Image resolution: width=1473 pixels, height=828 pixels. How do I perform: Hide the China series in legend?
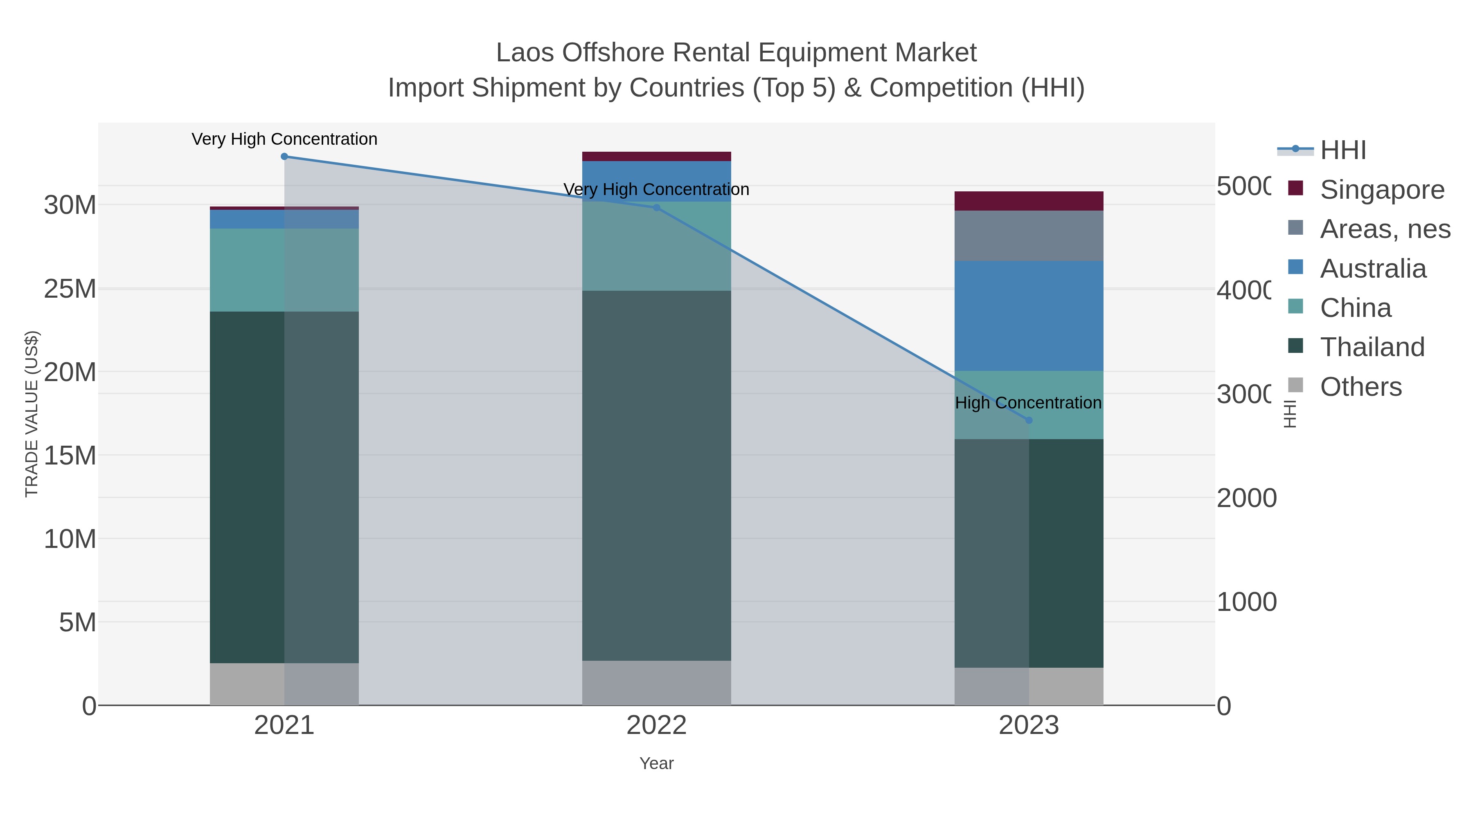pos(1339,307)
